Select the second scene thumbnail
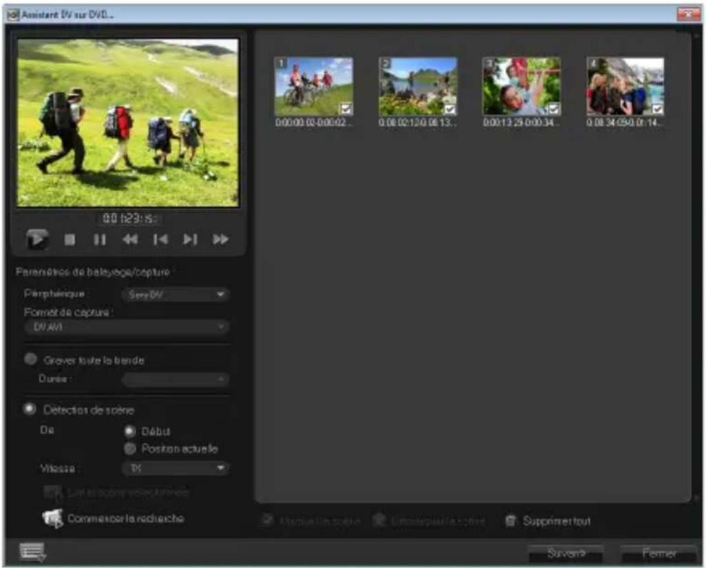The image size is (706, 568). [416, 86]
